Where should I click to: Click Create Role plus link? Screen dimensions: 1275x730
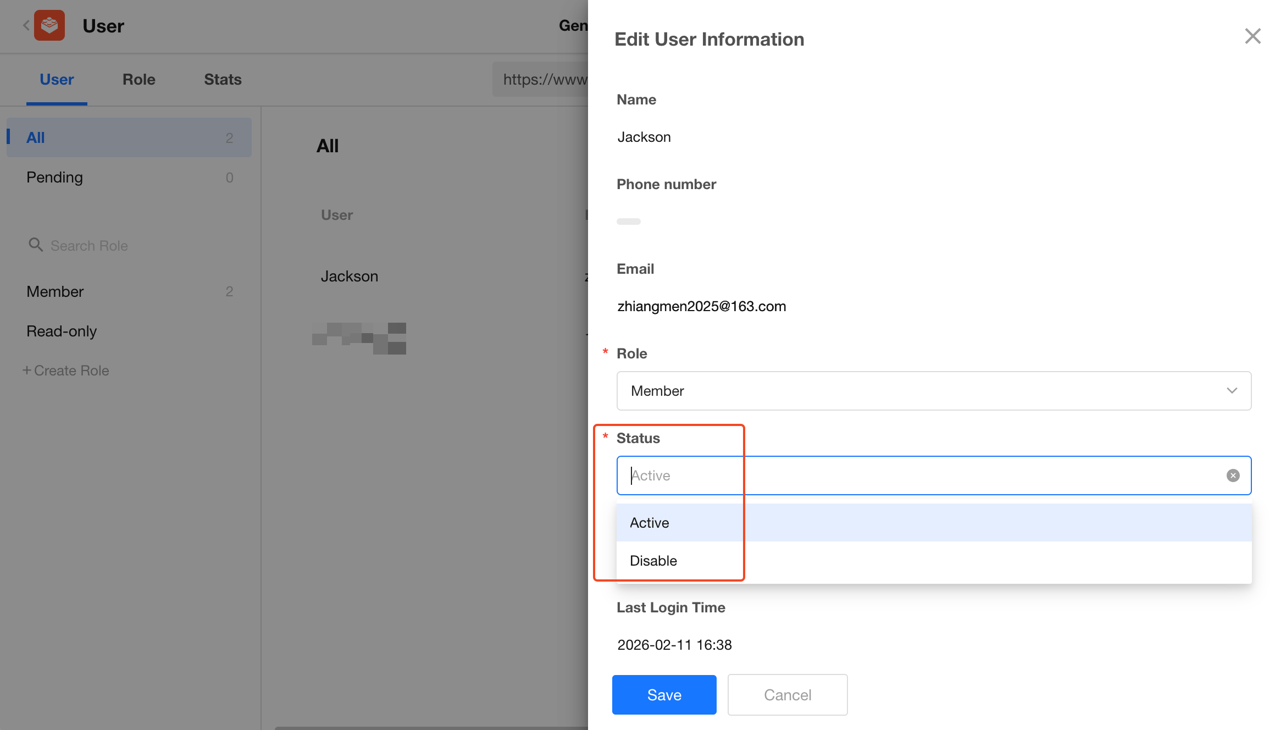pyautogui.click(x=66, y=370)
